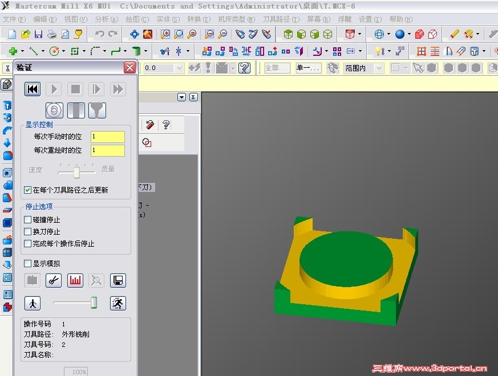Click the 单一... selection button

pyautogui.click(x=308, y=68)
